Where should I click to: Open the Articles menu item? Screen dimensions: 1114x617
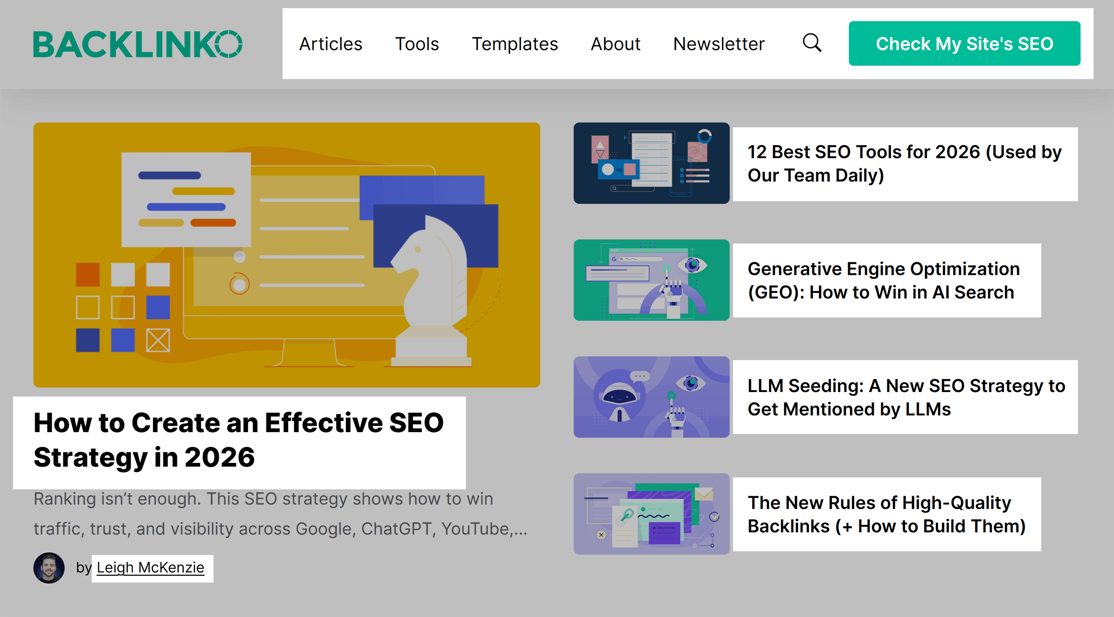point(331,44)
